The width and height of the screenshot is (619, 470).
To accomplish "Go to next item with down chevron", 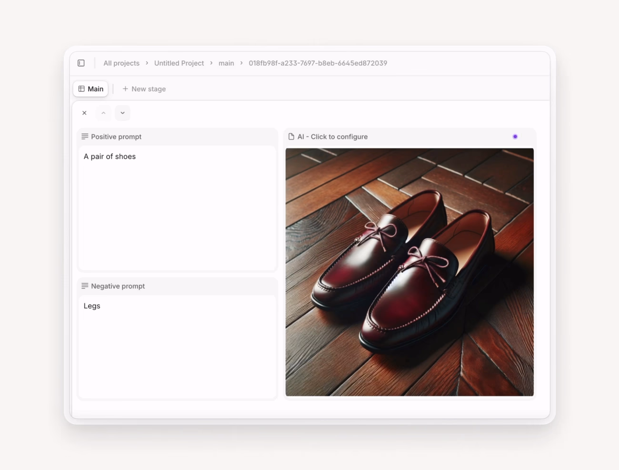I will tap(122, 113).
